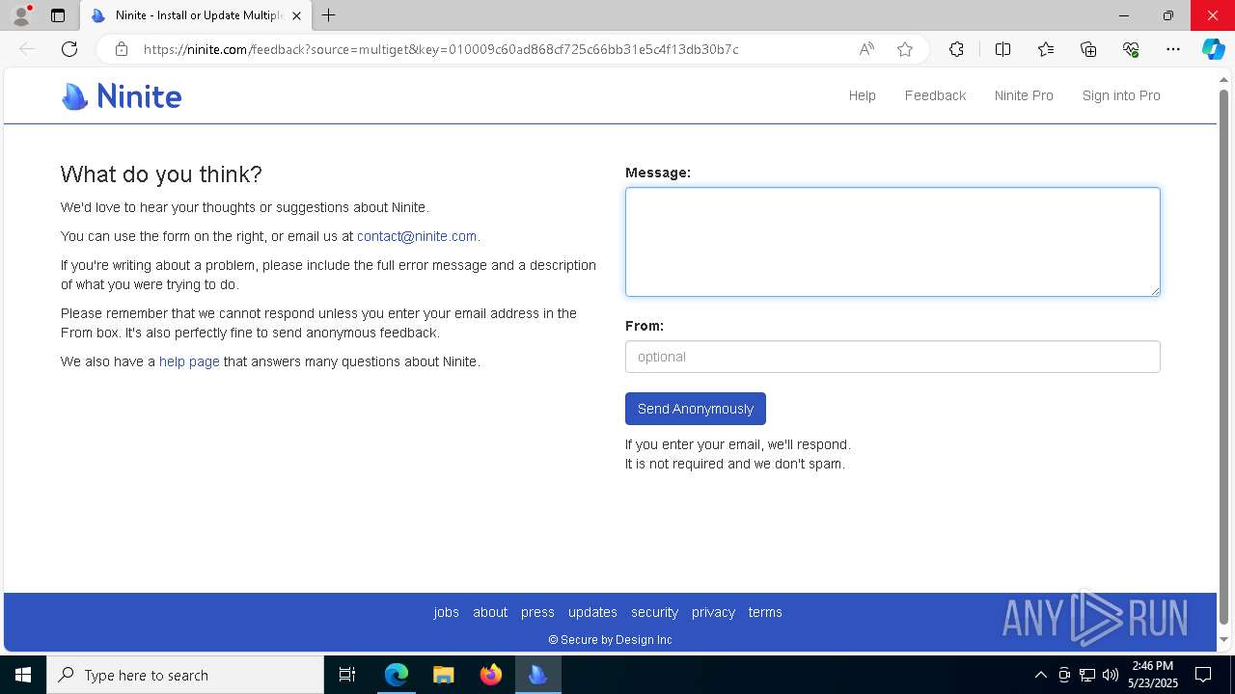
Task: Open the updates footer link
Action: [x=592, y=612]
